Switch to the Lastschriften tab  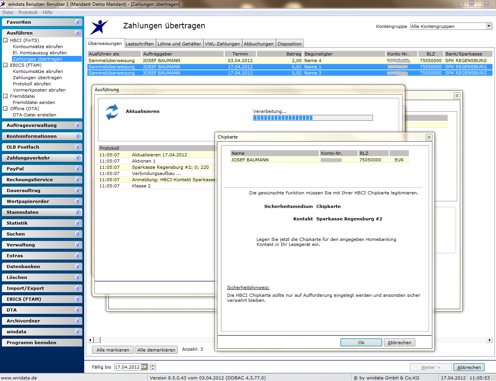(140, 44)
